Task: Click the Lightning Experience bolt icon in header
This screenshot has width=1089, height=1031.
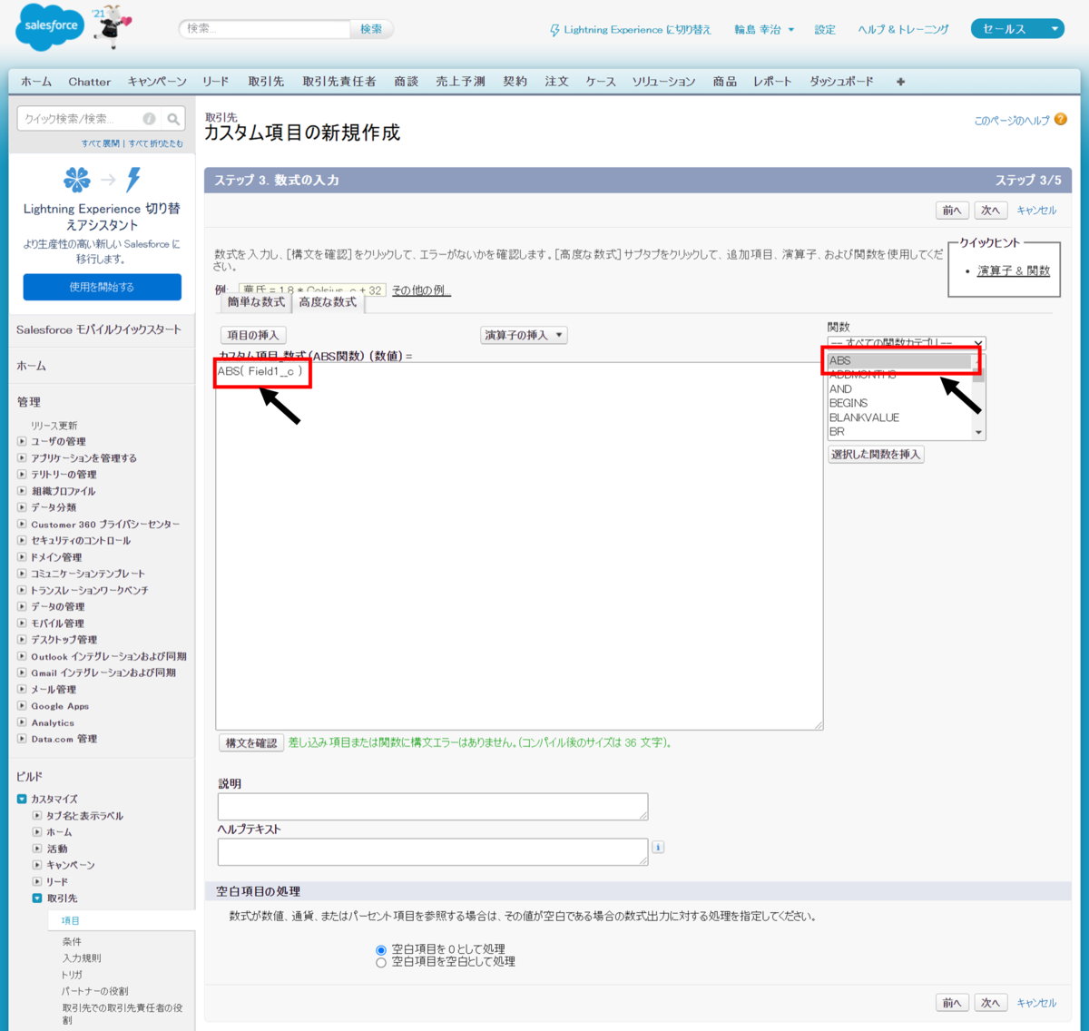Action: pyautogui.click(x=554, y=30)
